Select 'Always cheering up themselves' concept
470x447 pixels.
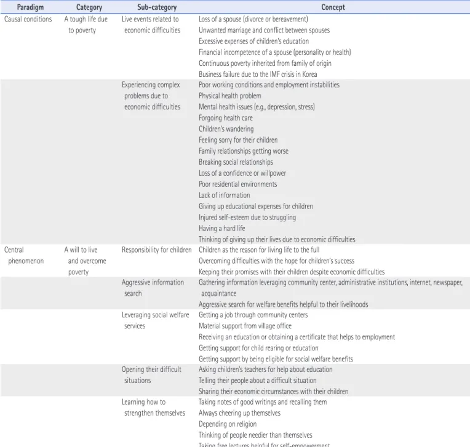coord(239,413)
